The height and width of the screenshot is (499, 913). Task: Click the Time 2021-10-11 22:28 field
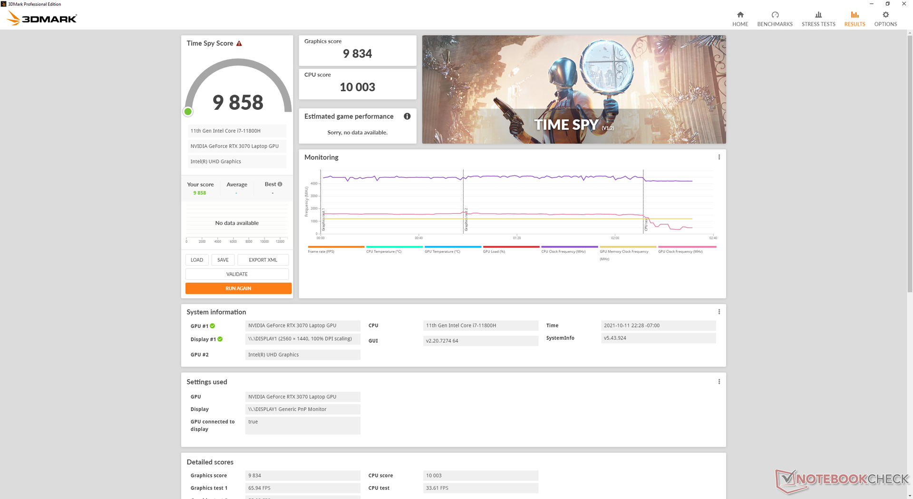(659, 326)
